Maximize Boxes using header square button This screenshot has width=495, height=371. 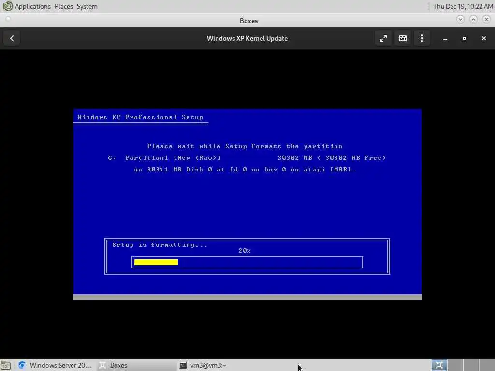click(464, 38)
